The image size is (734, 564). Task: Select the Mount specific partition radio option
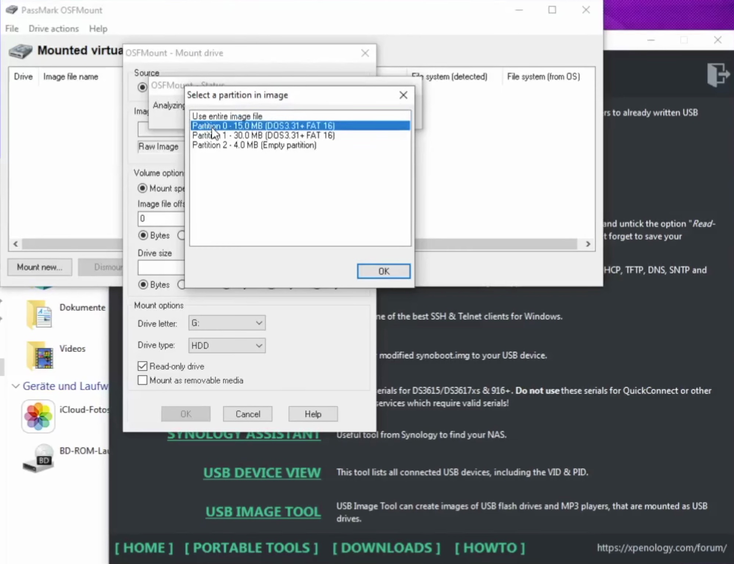click(x=142, y=188)
